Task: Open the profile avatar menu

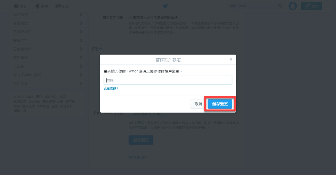Action: pyautogui.click(x=292, y=6)
